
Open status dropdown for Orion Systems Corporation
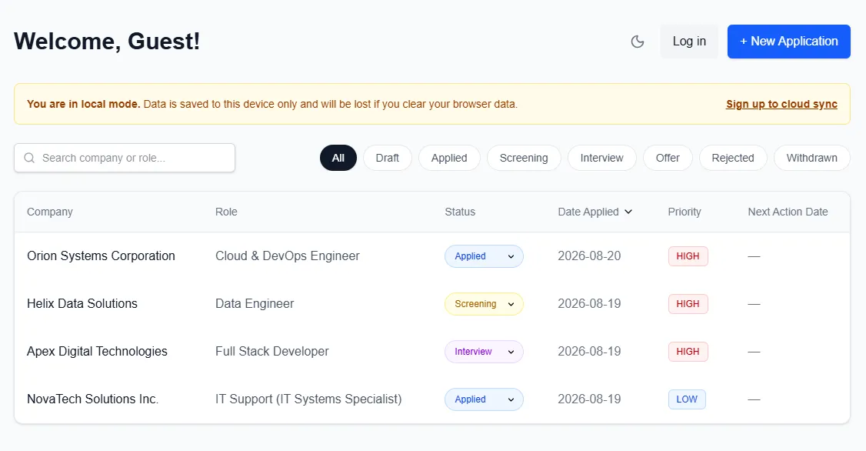tap(484, 256)
